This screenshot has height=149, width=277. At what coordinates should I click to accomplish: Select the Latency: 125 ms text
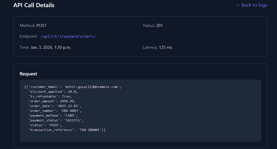(157, 47)
